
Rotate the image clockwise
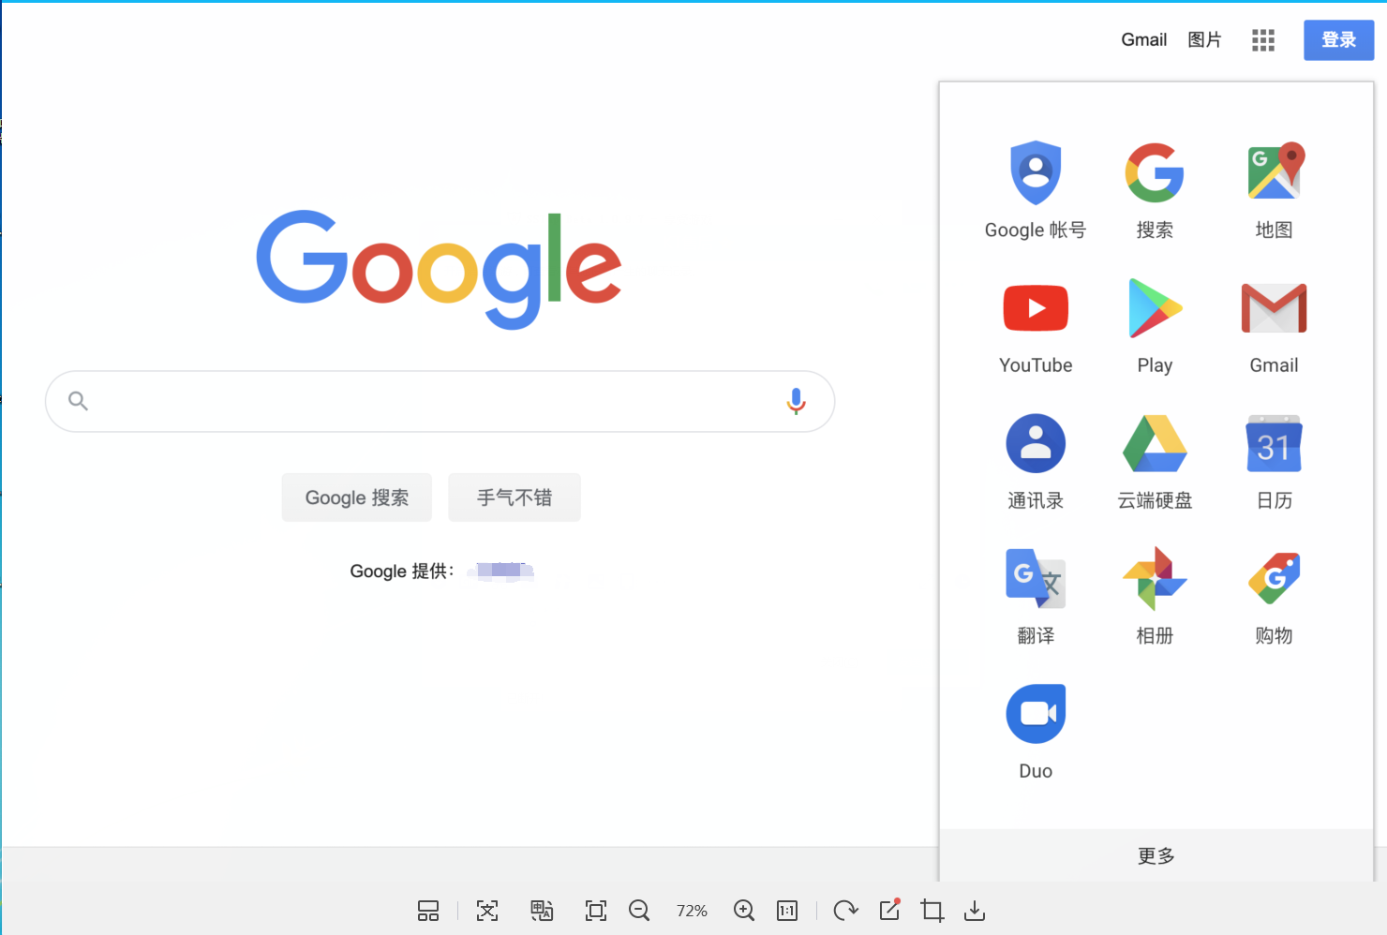click(845, 911)
